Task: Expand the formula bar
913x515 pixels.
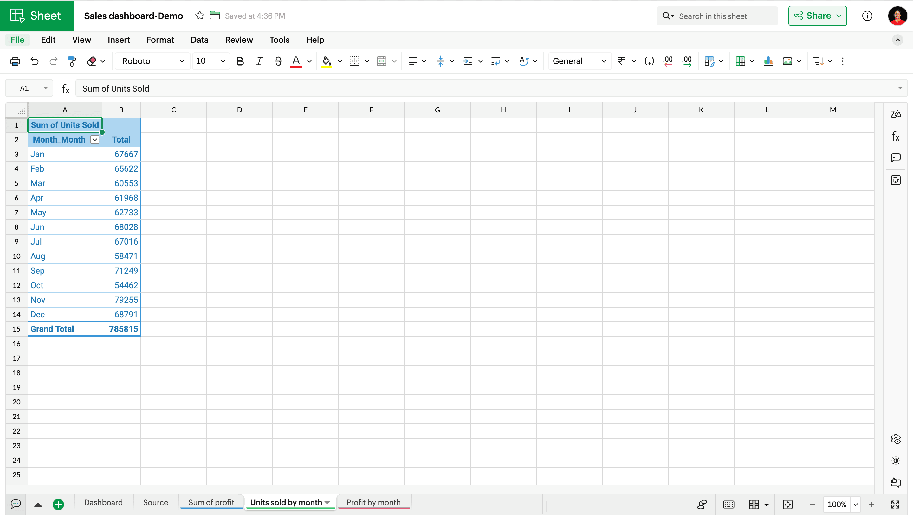Action: (x=900, y=88)
